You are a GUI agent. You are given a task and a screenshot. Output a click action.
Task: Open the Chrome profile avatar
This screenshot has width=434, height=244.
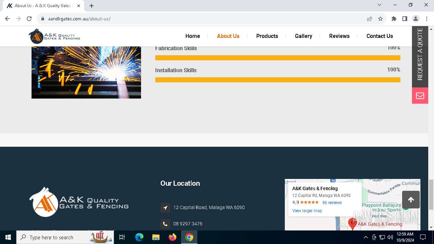coord(416,19)
